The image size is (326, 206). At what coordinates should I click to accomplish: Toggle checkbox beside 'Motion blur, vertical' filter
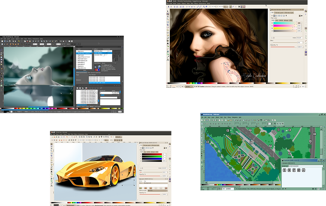(x=77, y=53)
